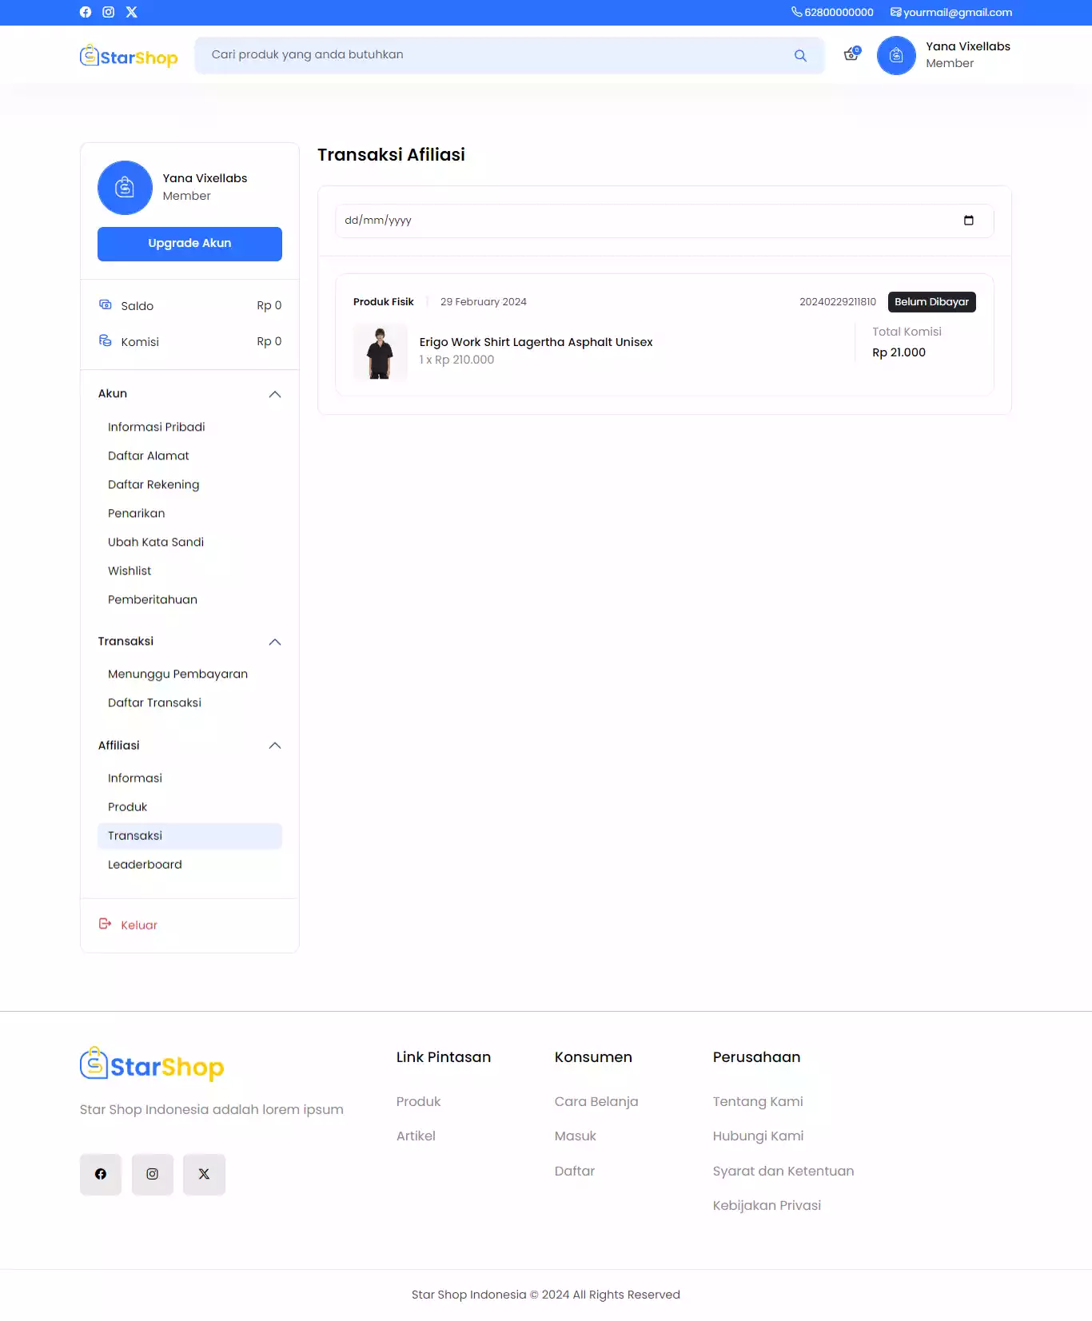Screen dimensions: 1092x1321
Task: Click the Keluar logout link
Action: pos(138,925)
